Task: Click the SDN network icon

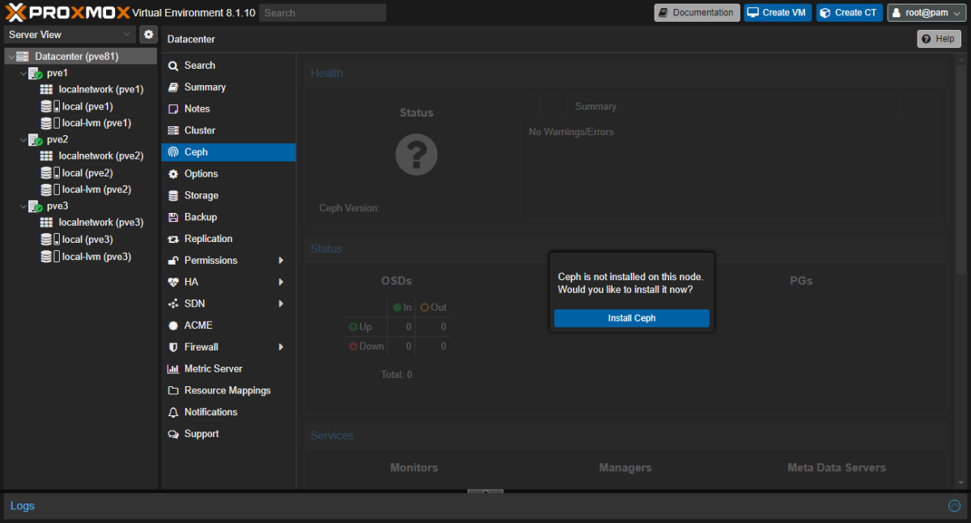Action: pyautogui.click(x=173, y=304)
